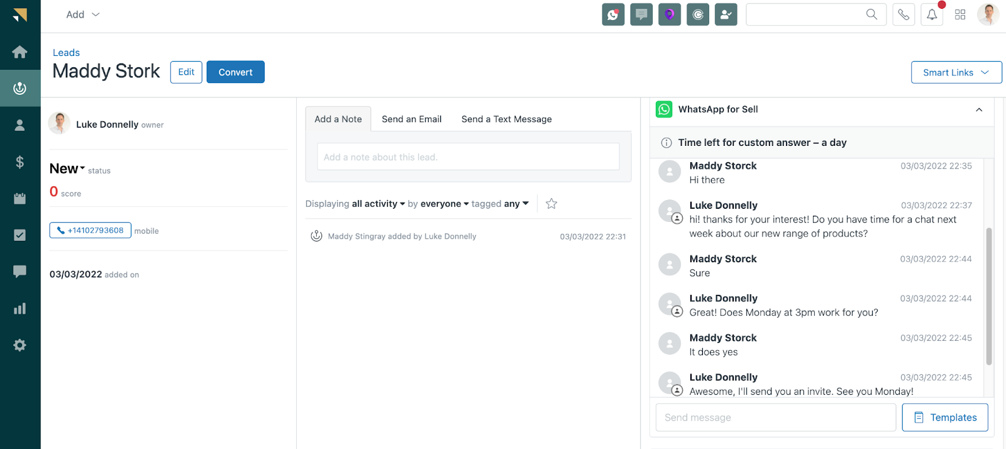Viewport: 1006px width, 449px height.
Task: Click the Maddy Stork lead title
Action: click(106, 71)
